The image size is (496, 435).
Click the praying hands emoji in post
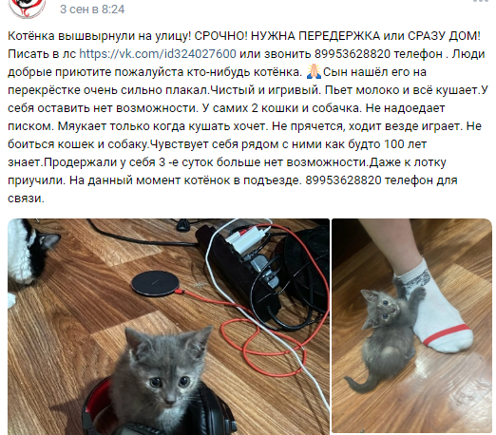[x=314, y=72]
